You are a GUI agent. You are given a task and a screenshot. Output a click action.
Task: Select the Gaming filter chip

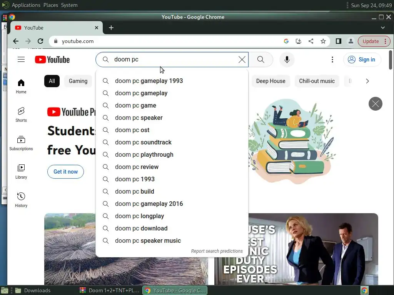(x=78, y=81)
